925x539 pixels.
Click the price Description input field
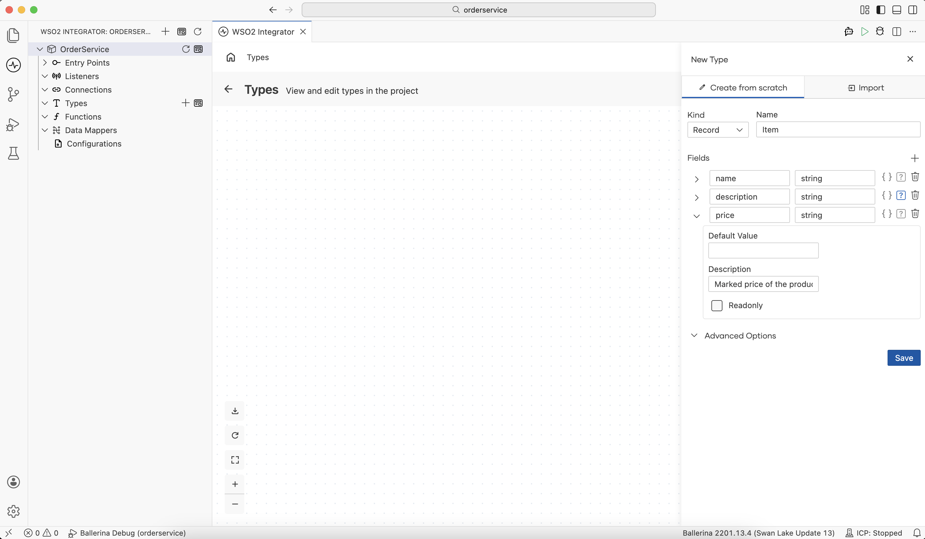coord(763,284)
